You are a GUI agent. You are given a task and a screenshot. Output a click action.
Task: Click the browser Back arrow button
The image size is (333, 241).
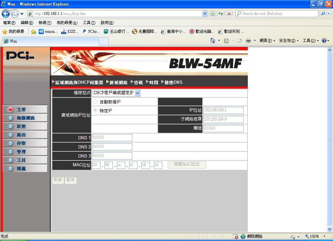(x=6, y=14)
